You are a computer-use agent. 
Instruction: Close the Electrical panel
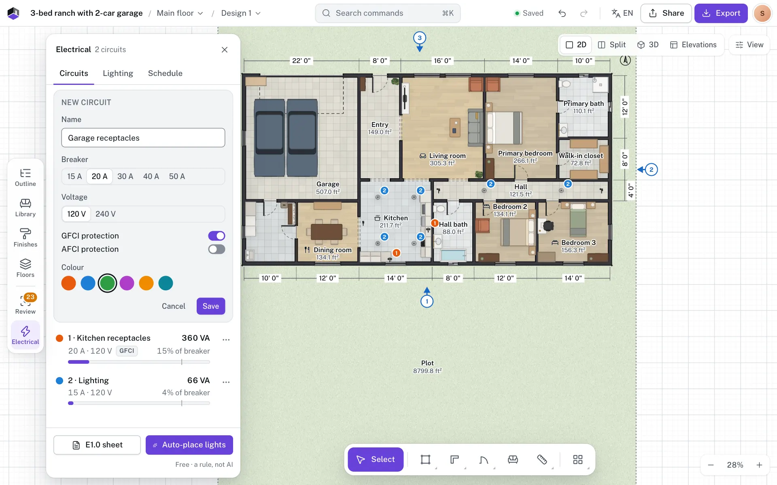tap(225, 50)
